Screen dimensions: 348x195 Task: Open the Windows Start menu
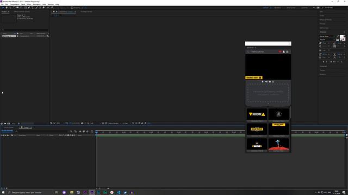coord(3,192)
